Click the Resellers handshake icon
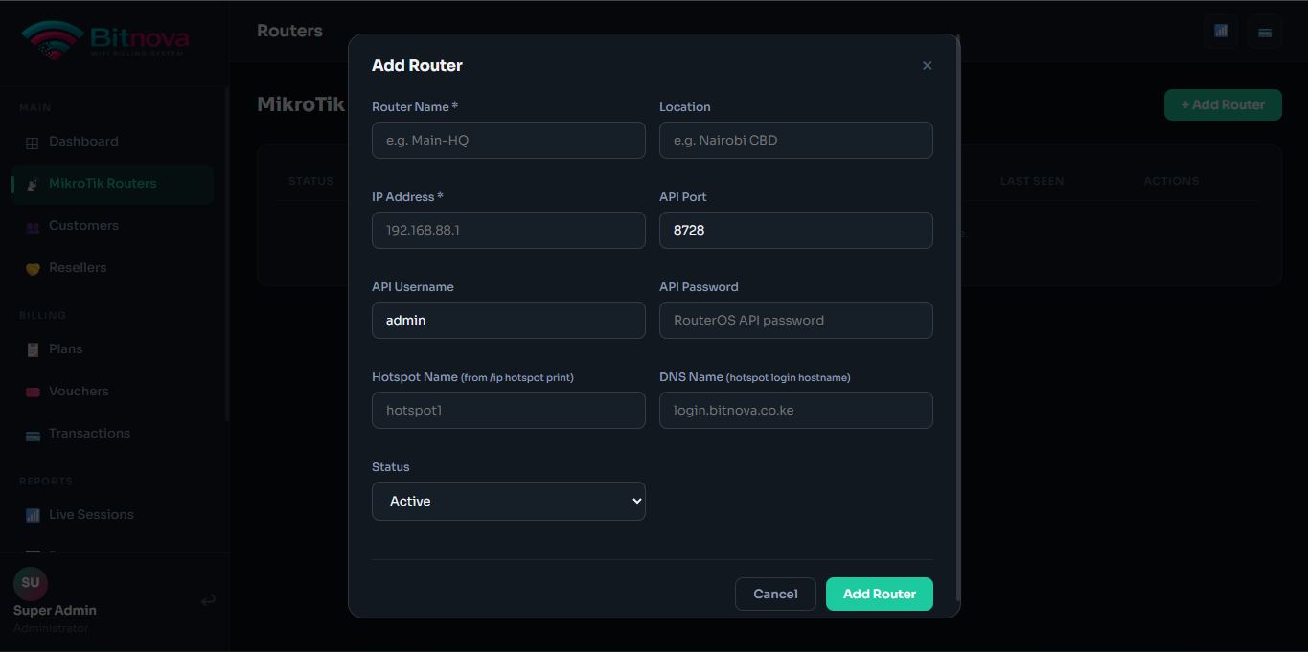 click(32, 269)
